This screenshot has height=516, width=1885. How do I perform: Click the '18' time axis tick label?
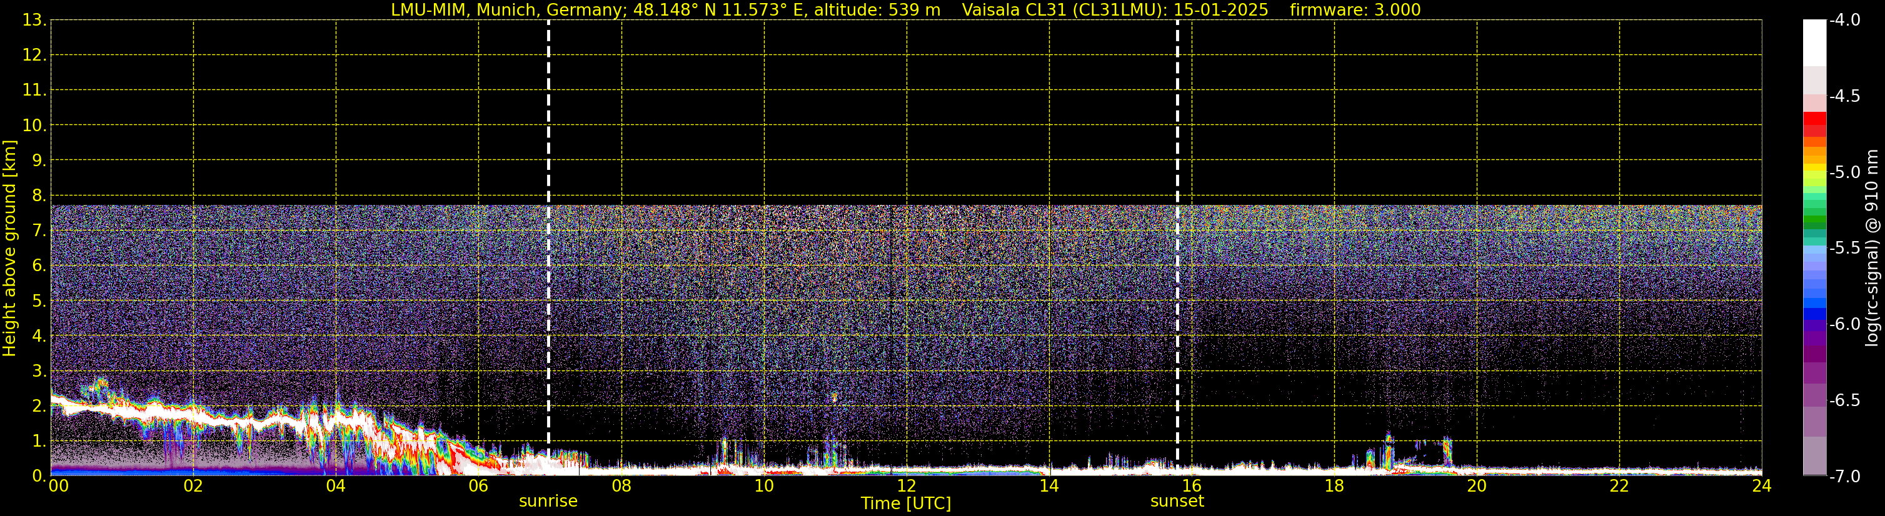1334,487
